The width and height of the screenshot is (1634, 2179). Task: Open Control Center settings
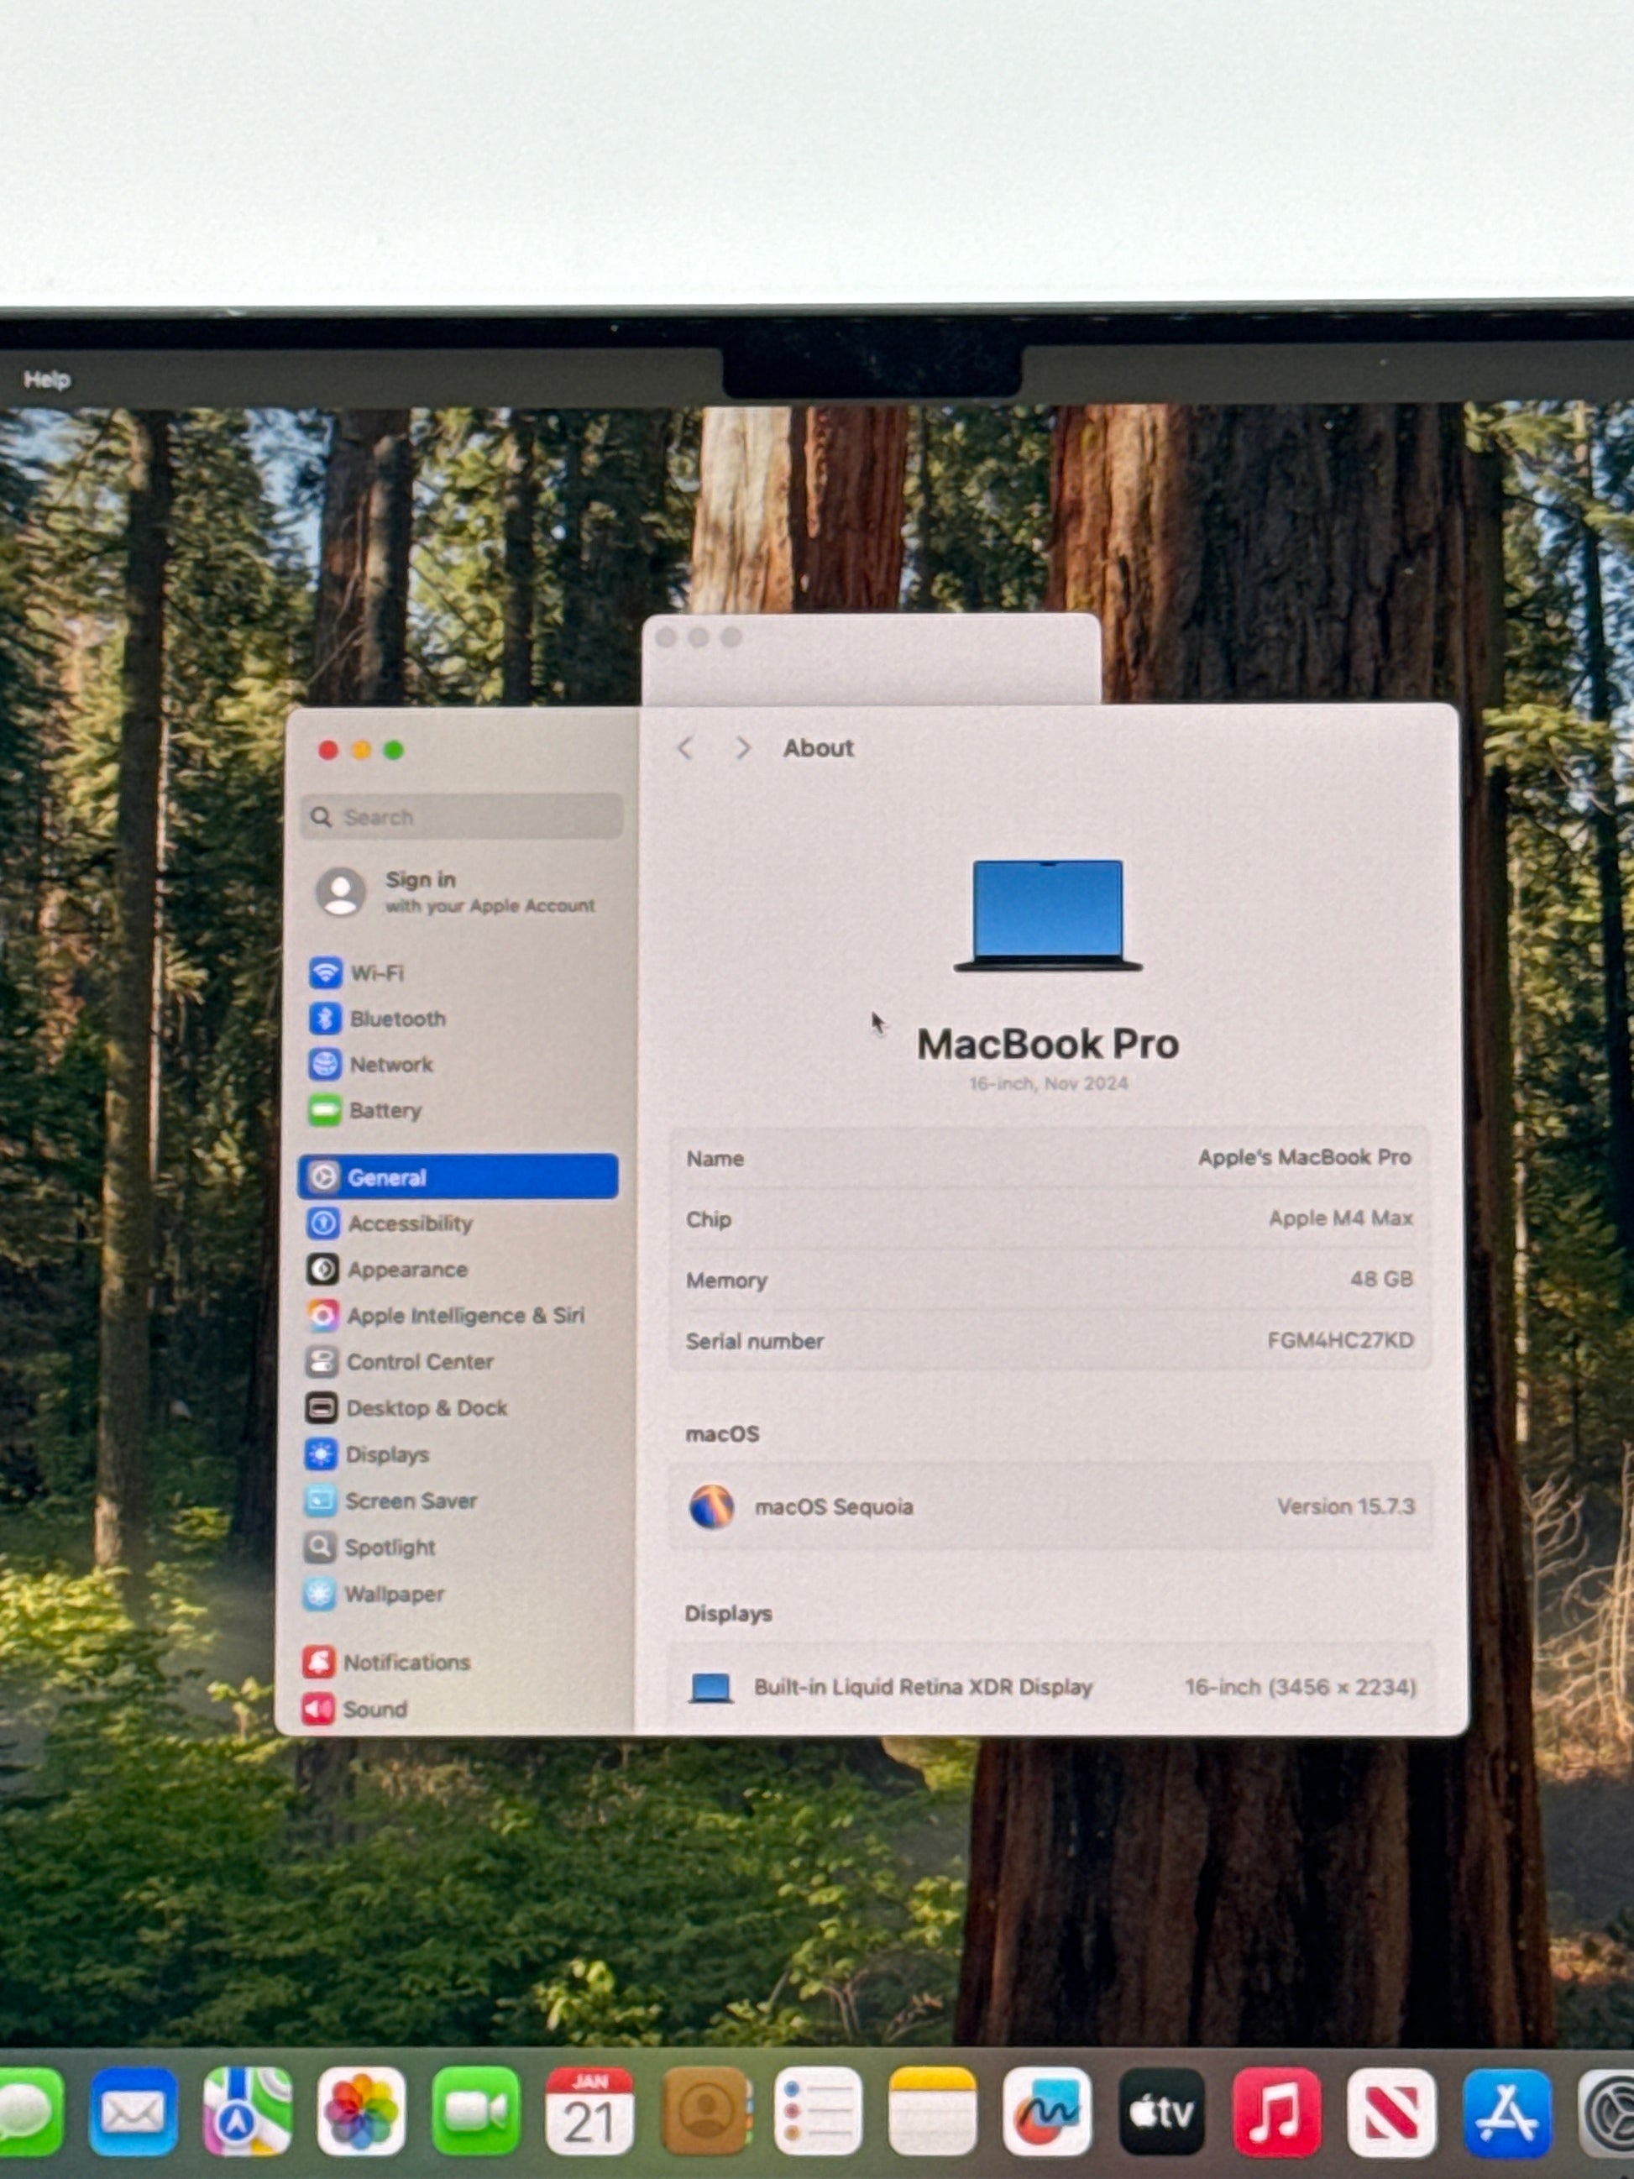click(419, 1361)
